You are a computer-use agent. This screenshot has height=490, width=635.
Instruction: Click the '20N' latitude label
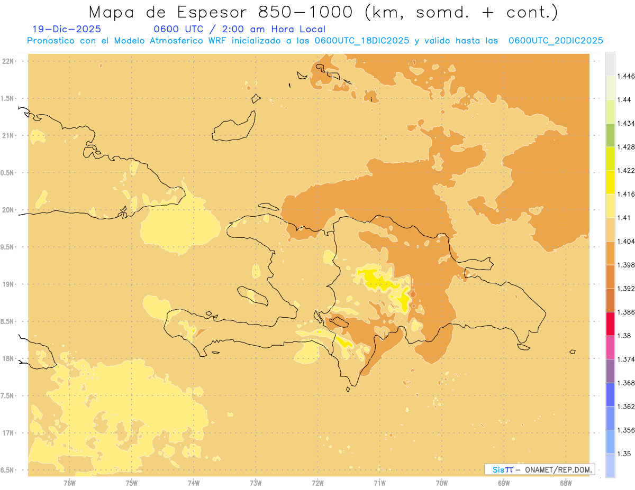(x=8, y=210)
